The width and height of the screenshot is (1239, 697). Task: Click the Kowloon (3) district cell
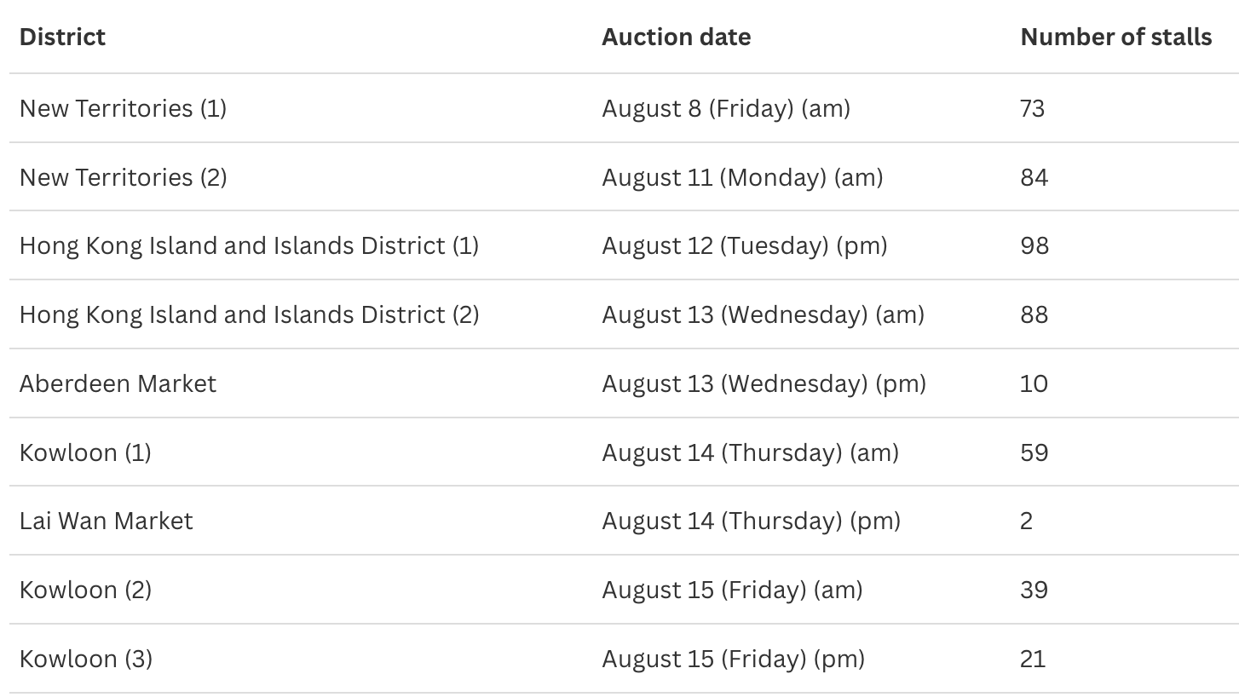[x=85, y=660]
